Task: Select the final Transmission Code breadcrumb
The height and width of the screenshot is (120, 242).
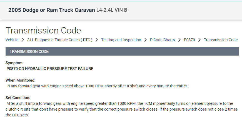Action: pyautogui.click(x=221, y=40)
